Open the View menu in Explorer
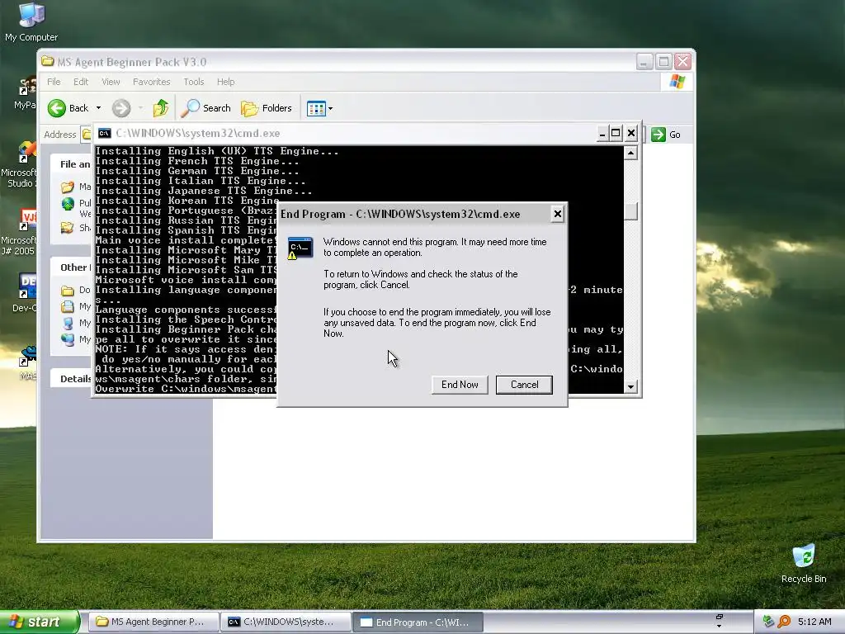 pyautogui.click(x=111, y=82)
